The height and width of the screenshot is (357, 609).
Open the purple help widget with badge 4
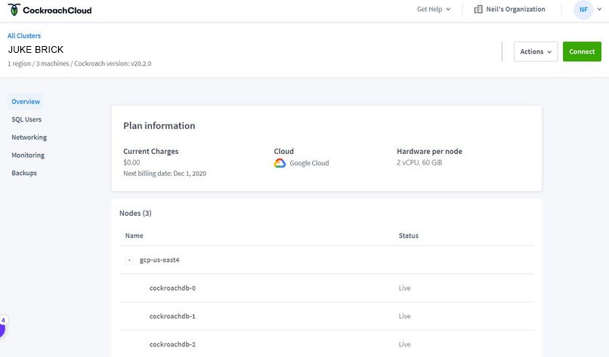[2, 326]
